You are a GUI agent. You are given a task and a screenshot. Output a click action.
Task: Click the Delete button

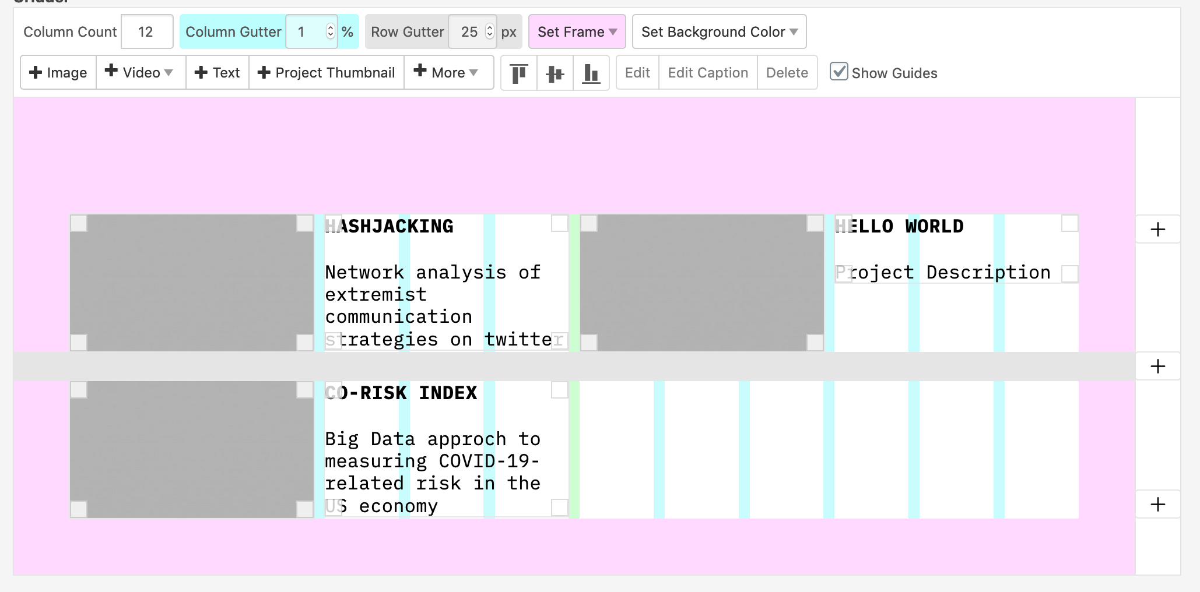(787, 73)
